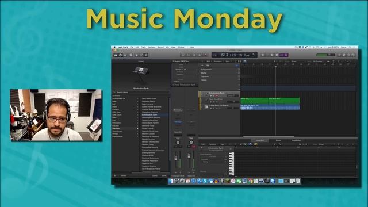Click the Toolbar button in control bar

125,55
